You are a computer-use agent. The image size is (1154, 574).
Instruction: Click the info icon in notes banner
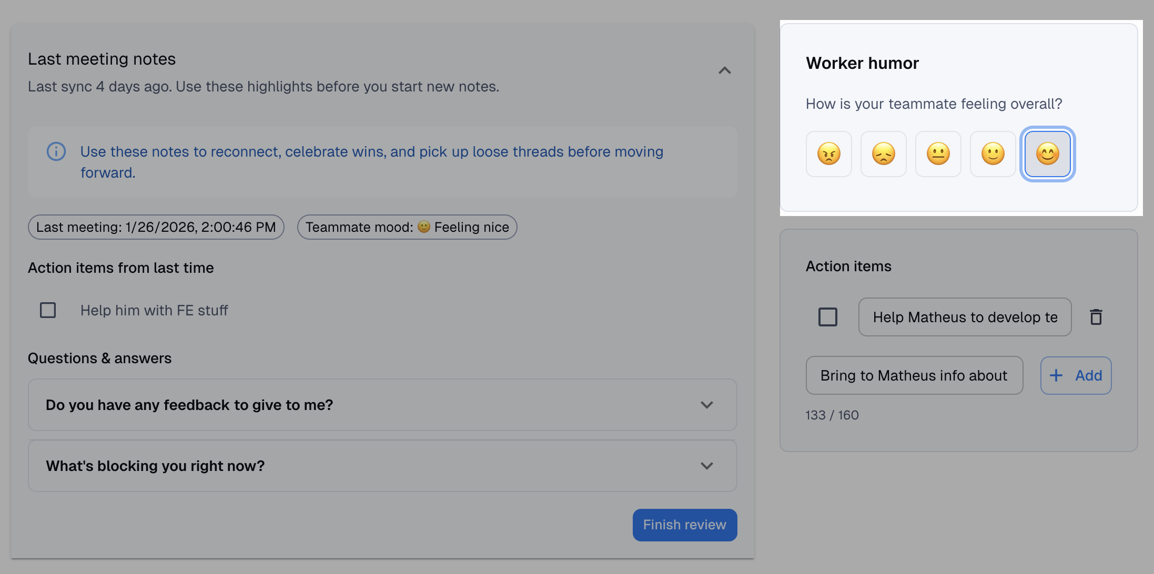56,151
